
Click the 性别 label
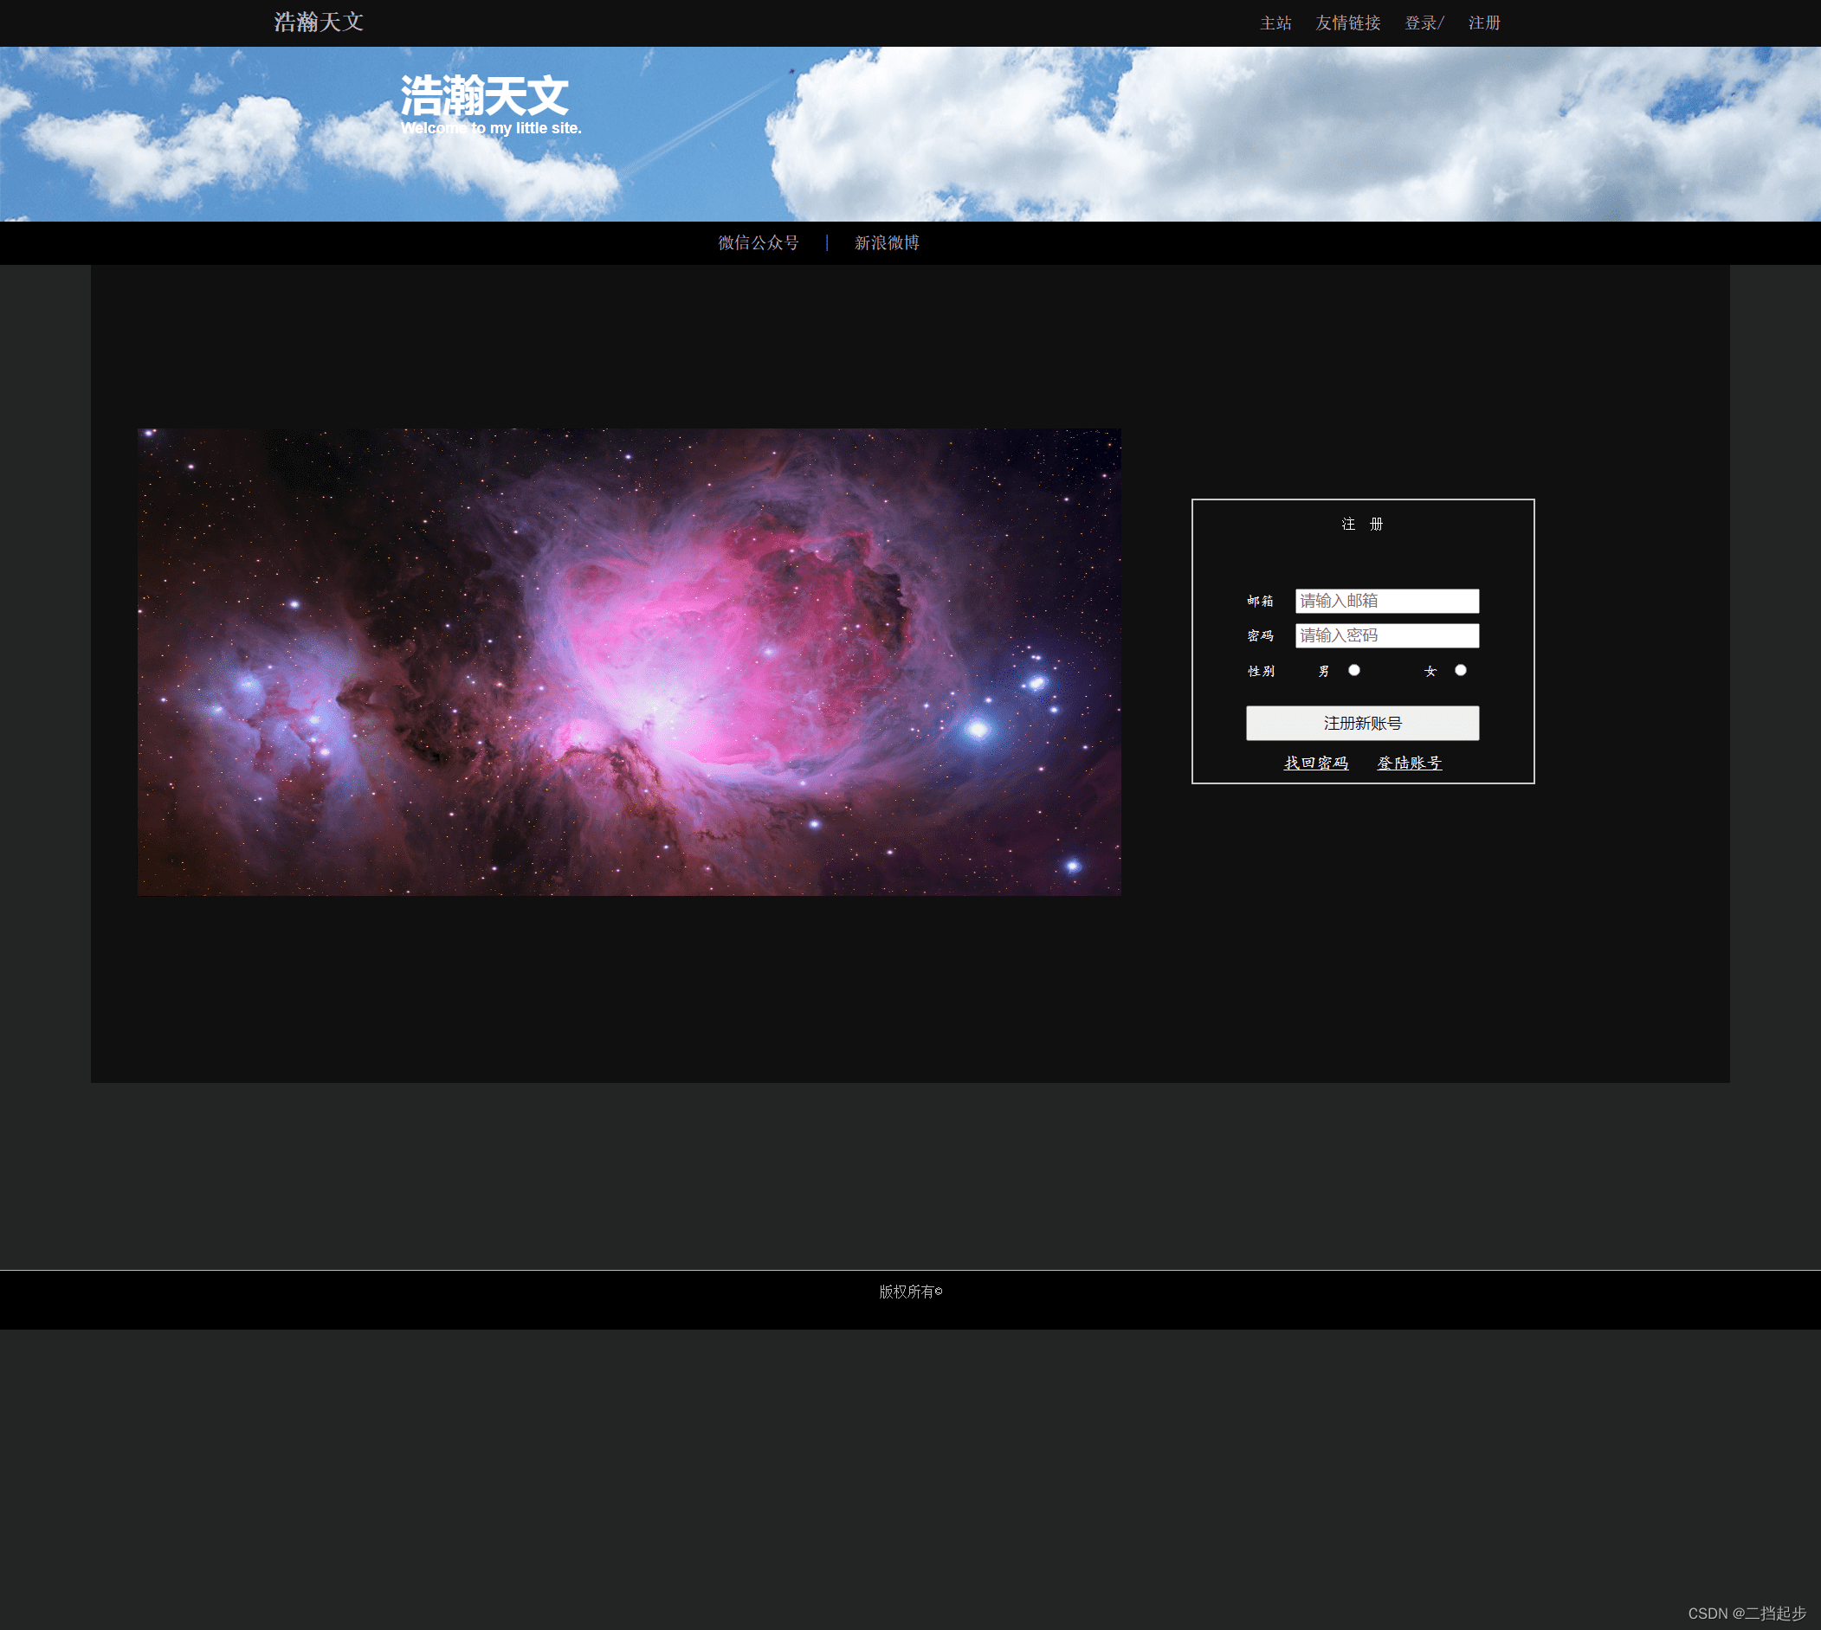tap(1261, 671)
